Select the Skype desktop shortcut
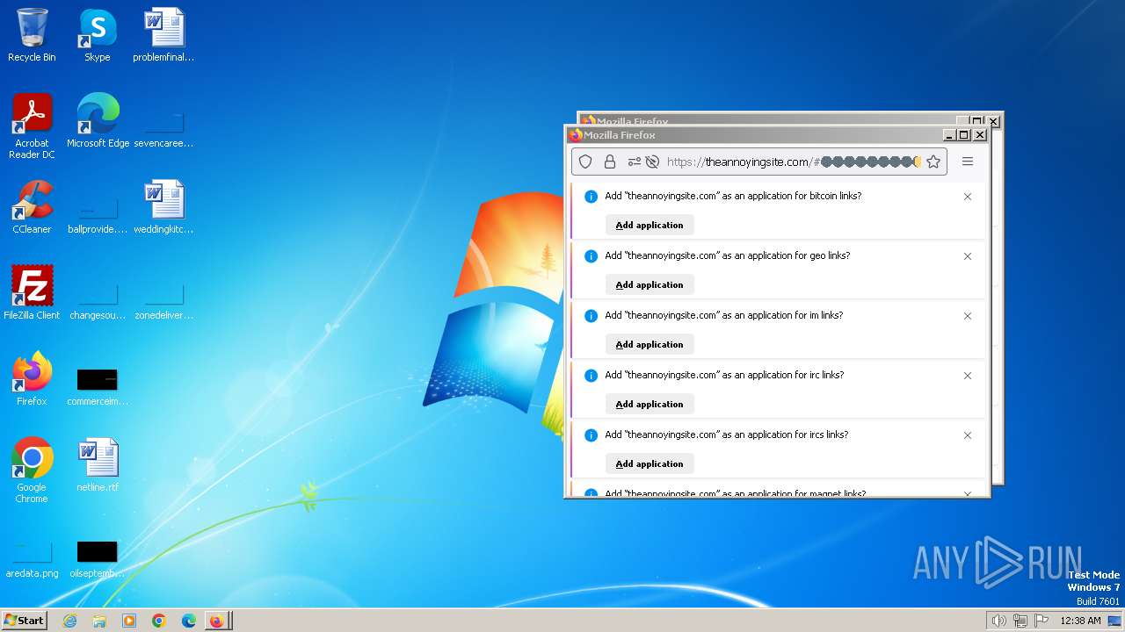This screenshot has width=1125, height=632. pos(98,36)
